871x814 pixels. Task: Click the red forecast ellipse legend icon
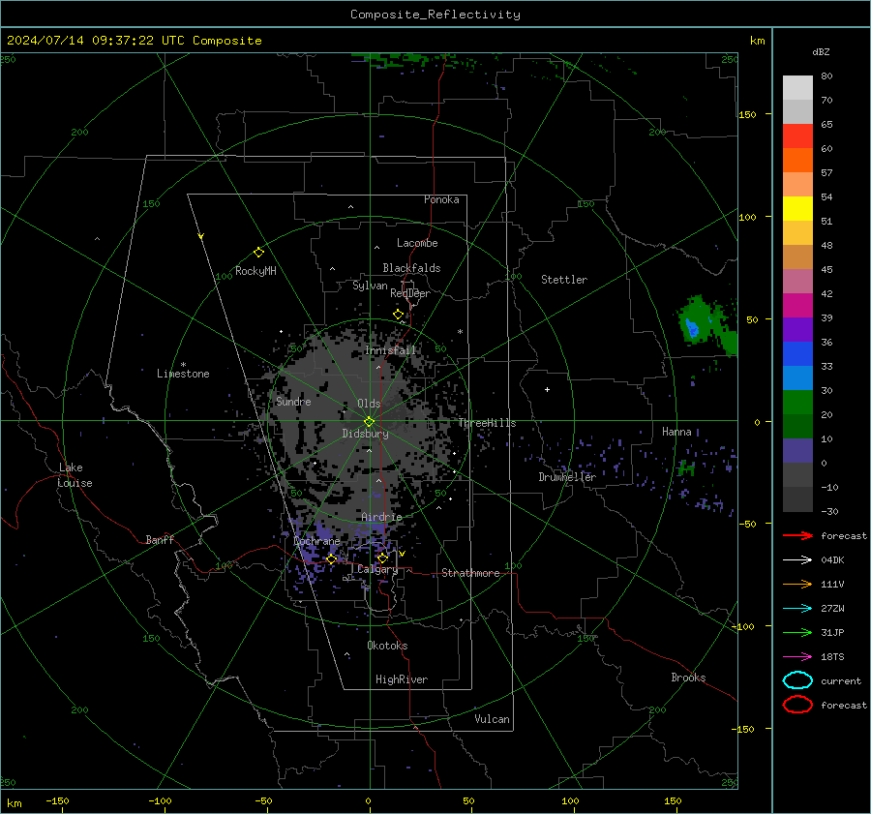797,705
